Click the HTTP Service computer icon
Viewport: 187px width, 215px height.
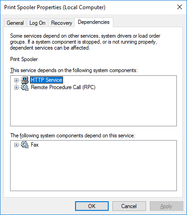click(25, 80)
